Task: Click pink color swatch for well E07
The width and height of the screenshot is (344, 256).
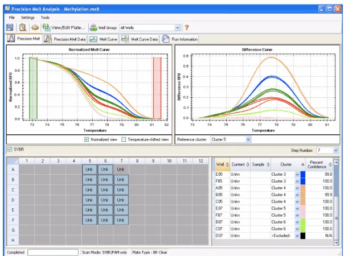Action: point(303,208)
